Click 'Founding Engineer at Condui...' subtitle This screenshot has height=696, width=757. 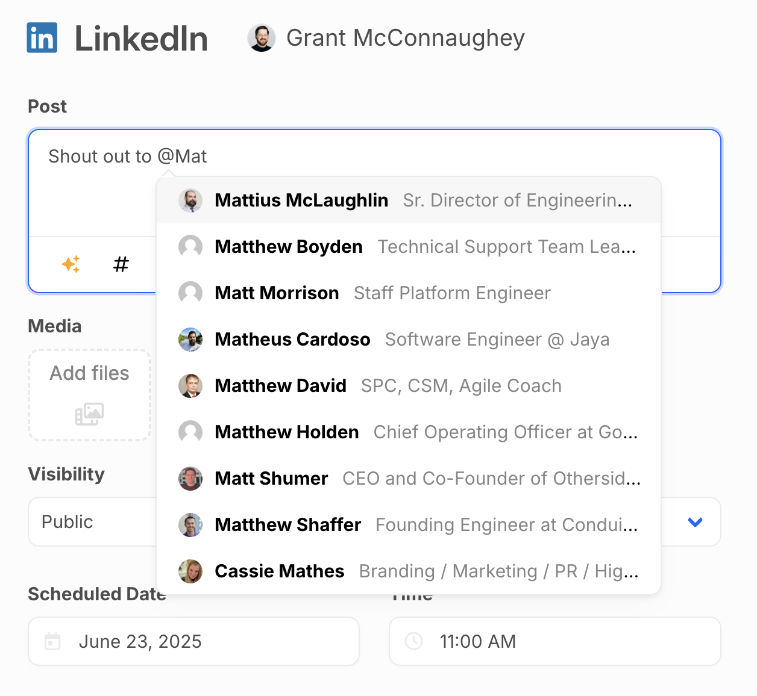tap(507, 525)
